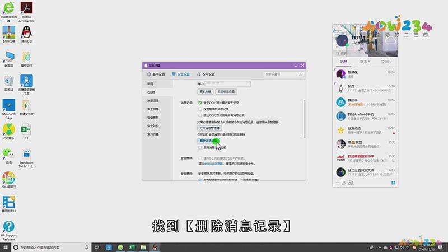Select the Tencent QQ penguin desktop icon

coord(26,34)
